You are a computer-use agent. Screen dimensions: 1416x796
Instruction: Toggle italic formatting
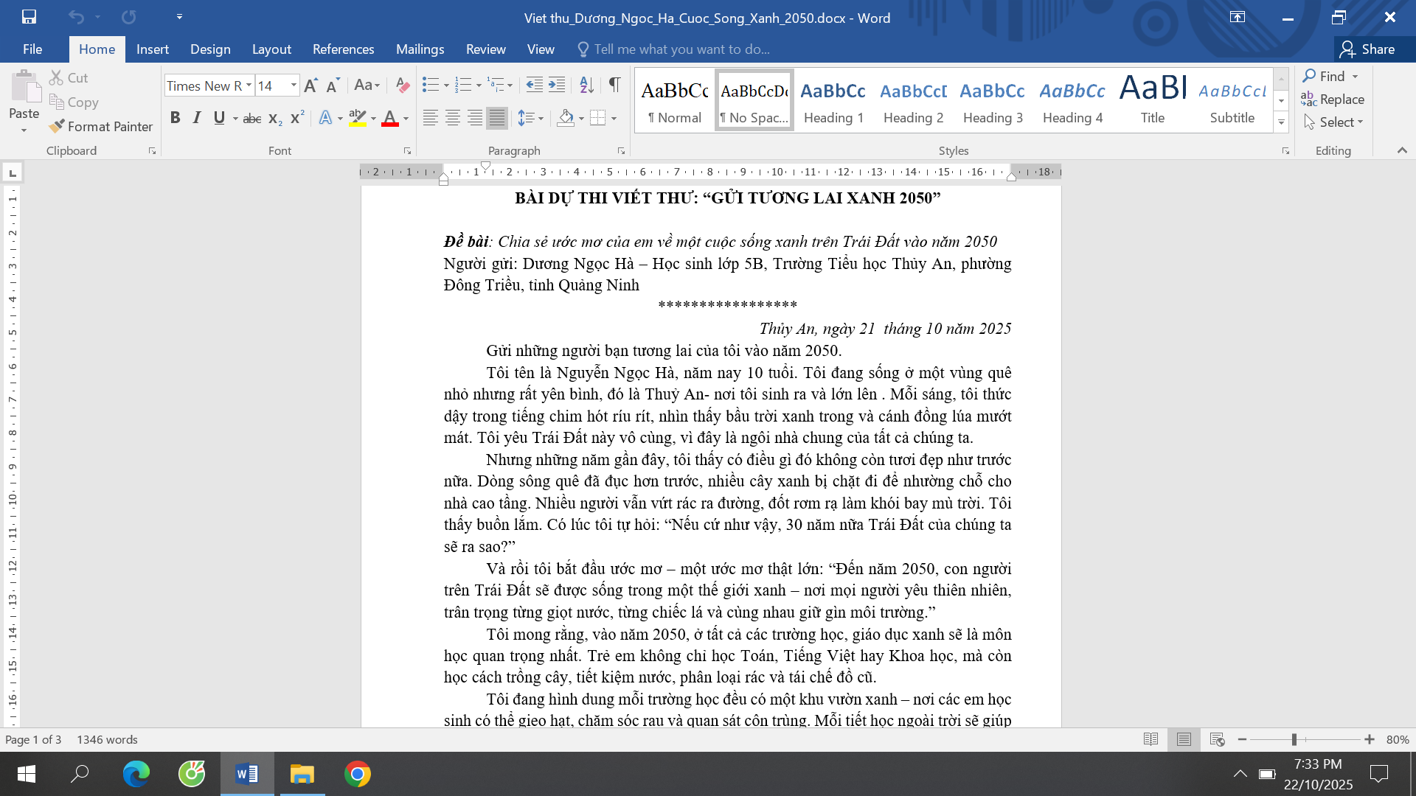pyautogui.click(x=197, y=118)
